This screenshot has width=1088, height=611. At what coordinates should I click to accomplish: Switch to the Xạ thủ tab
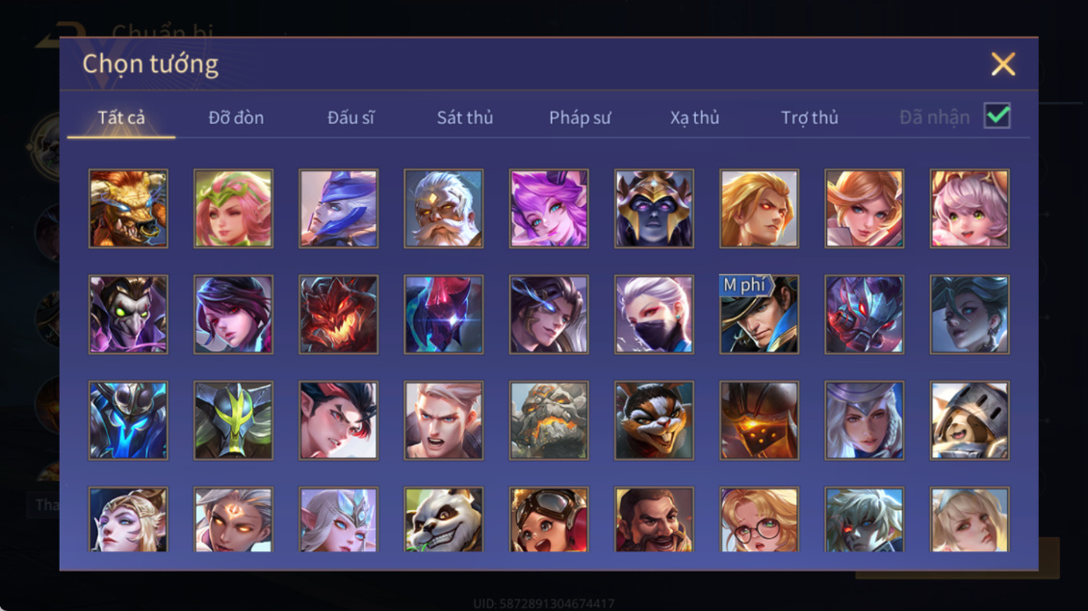point(694,117)
